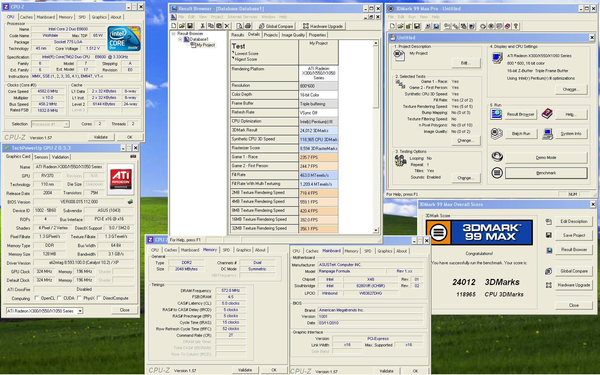Click BIOS save chip icon in GPU-Z
The width and height of the screenshot is (600, 375).
tap(130, 202)
